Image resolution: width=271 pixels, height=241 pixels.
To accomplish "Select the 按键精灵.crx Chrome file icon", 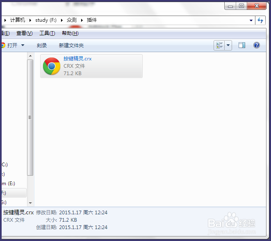I will tap(52, 66).
